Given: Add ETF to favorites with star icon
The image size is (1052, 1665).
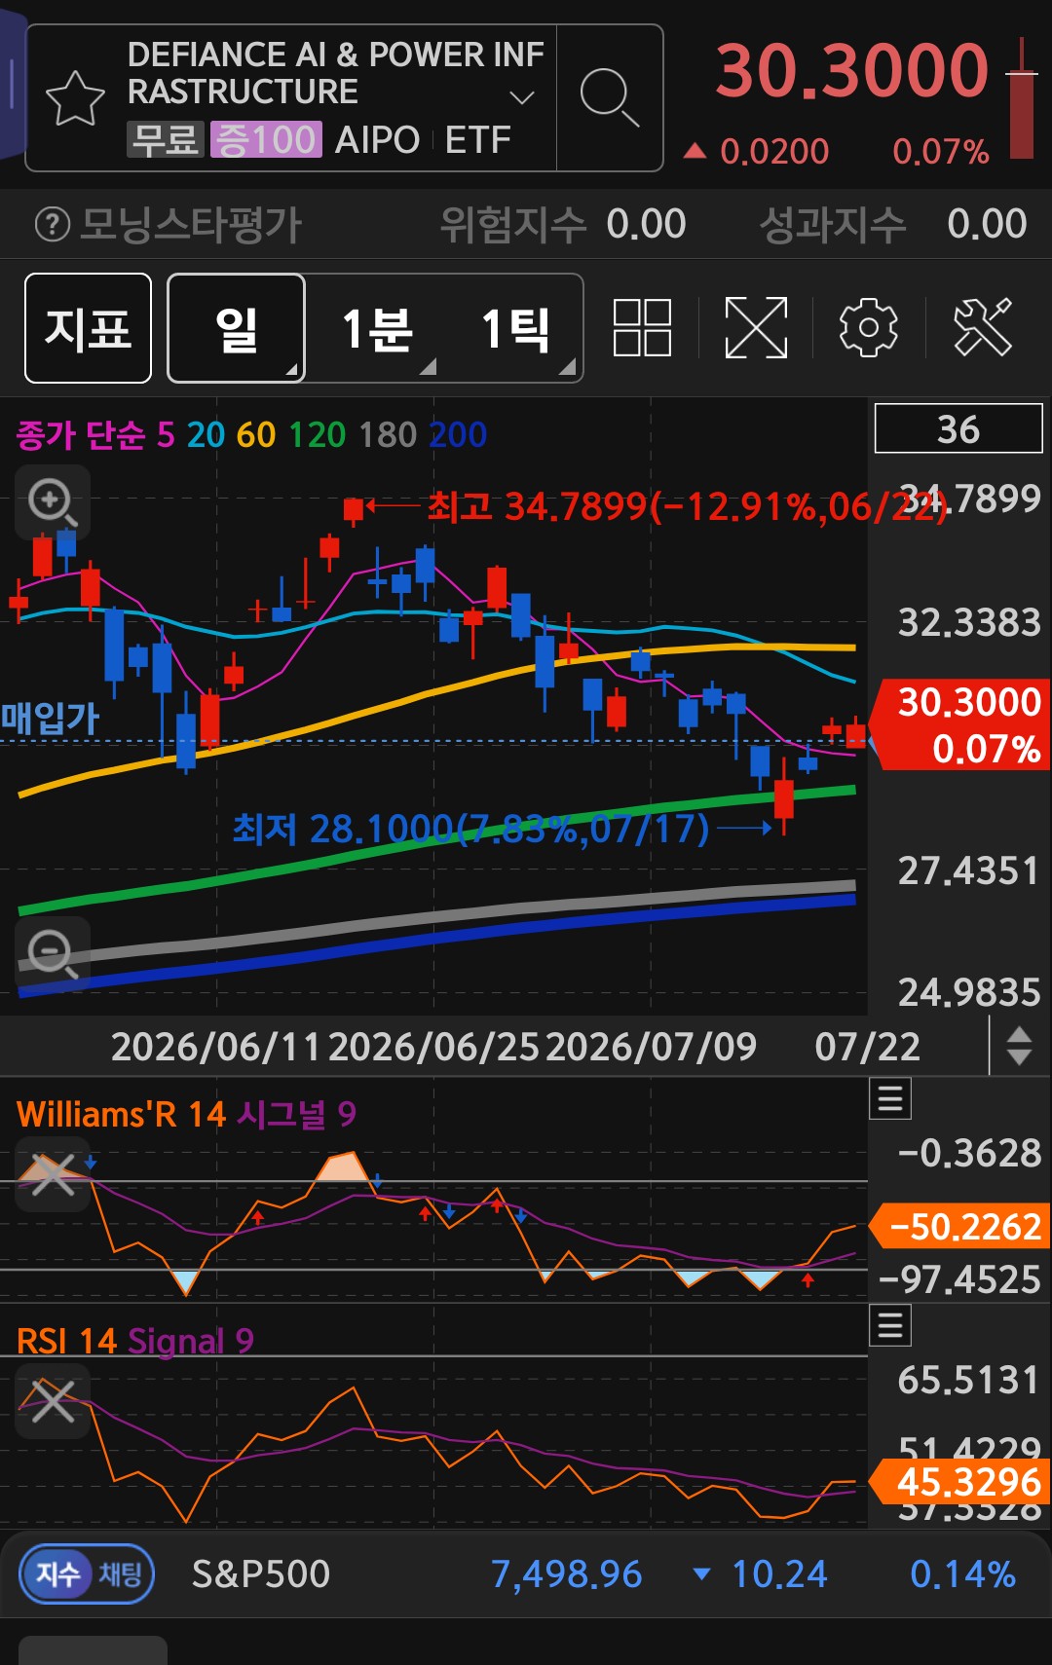Looking at the screenshot, I should [x=75, y=98].
